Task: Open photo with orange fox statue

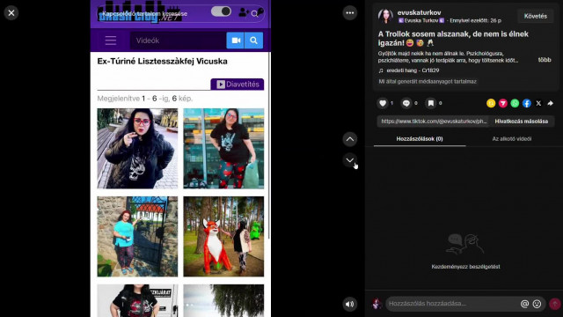Action: click(223, 237)
